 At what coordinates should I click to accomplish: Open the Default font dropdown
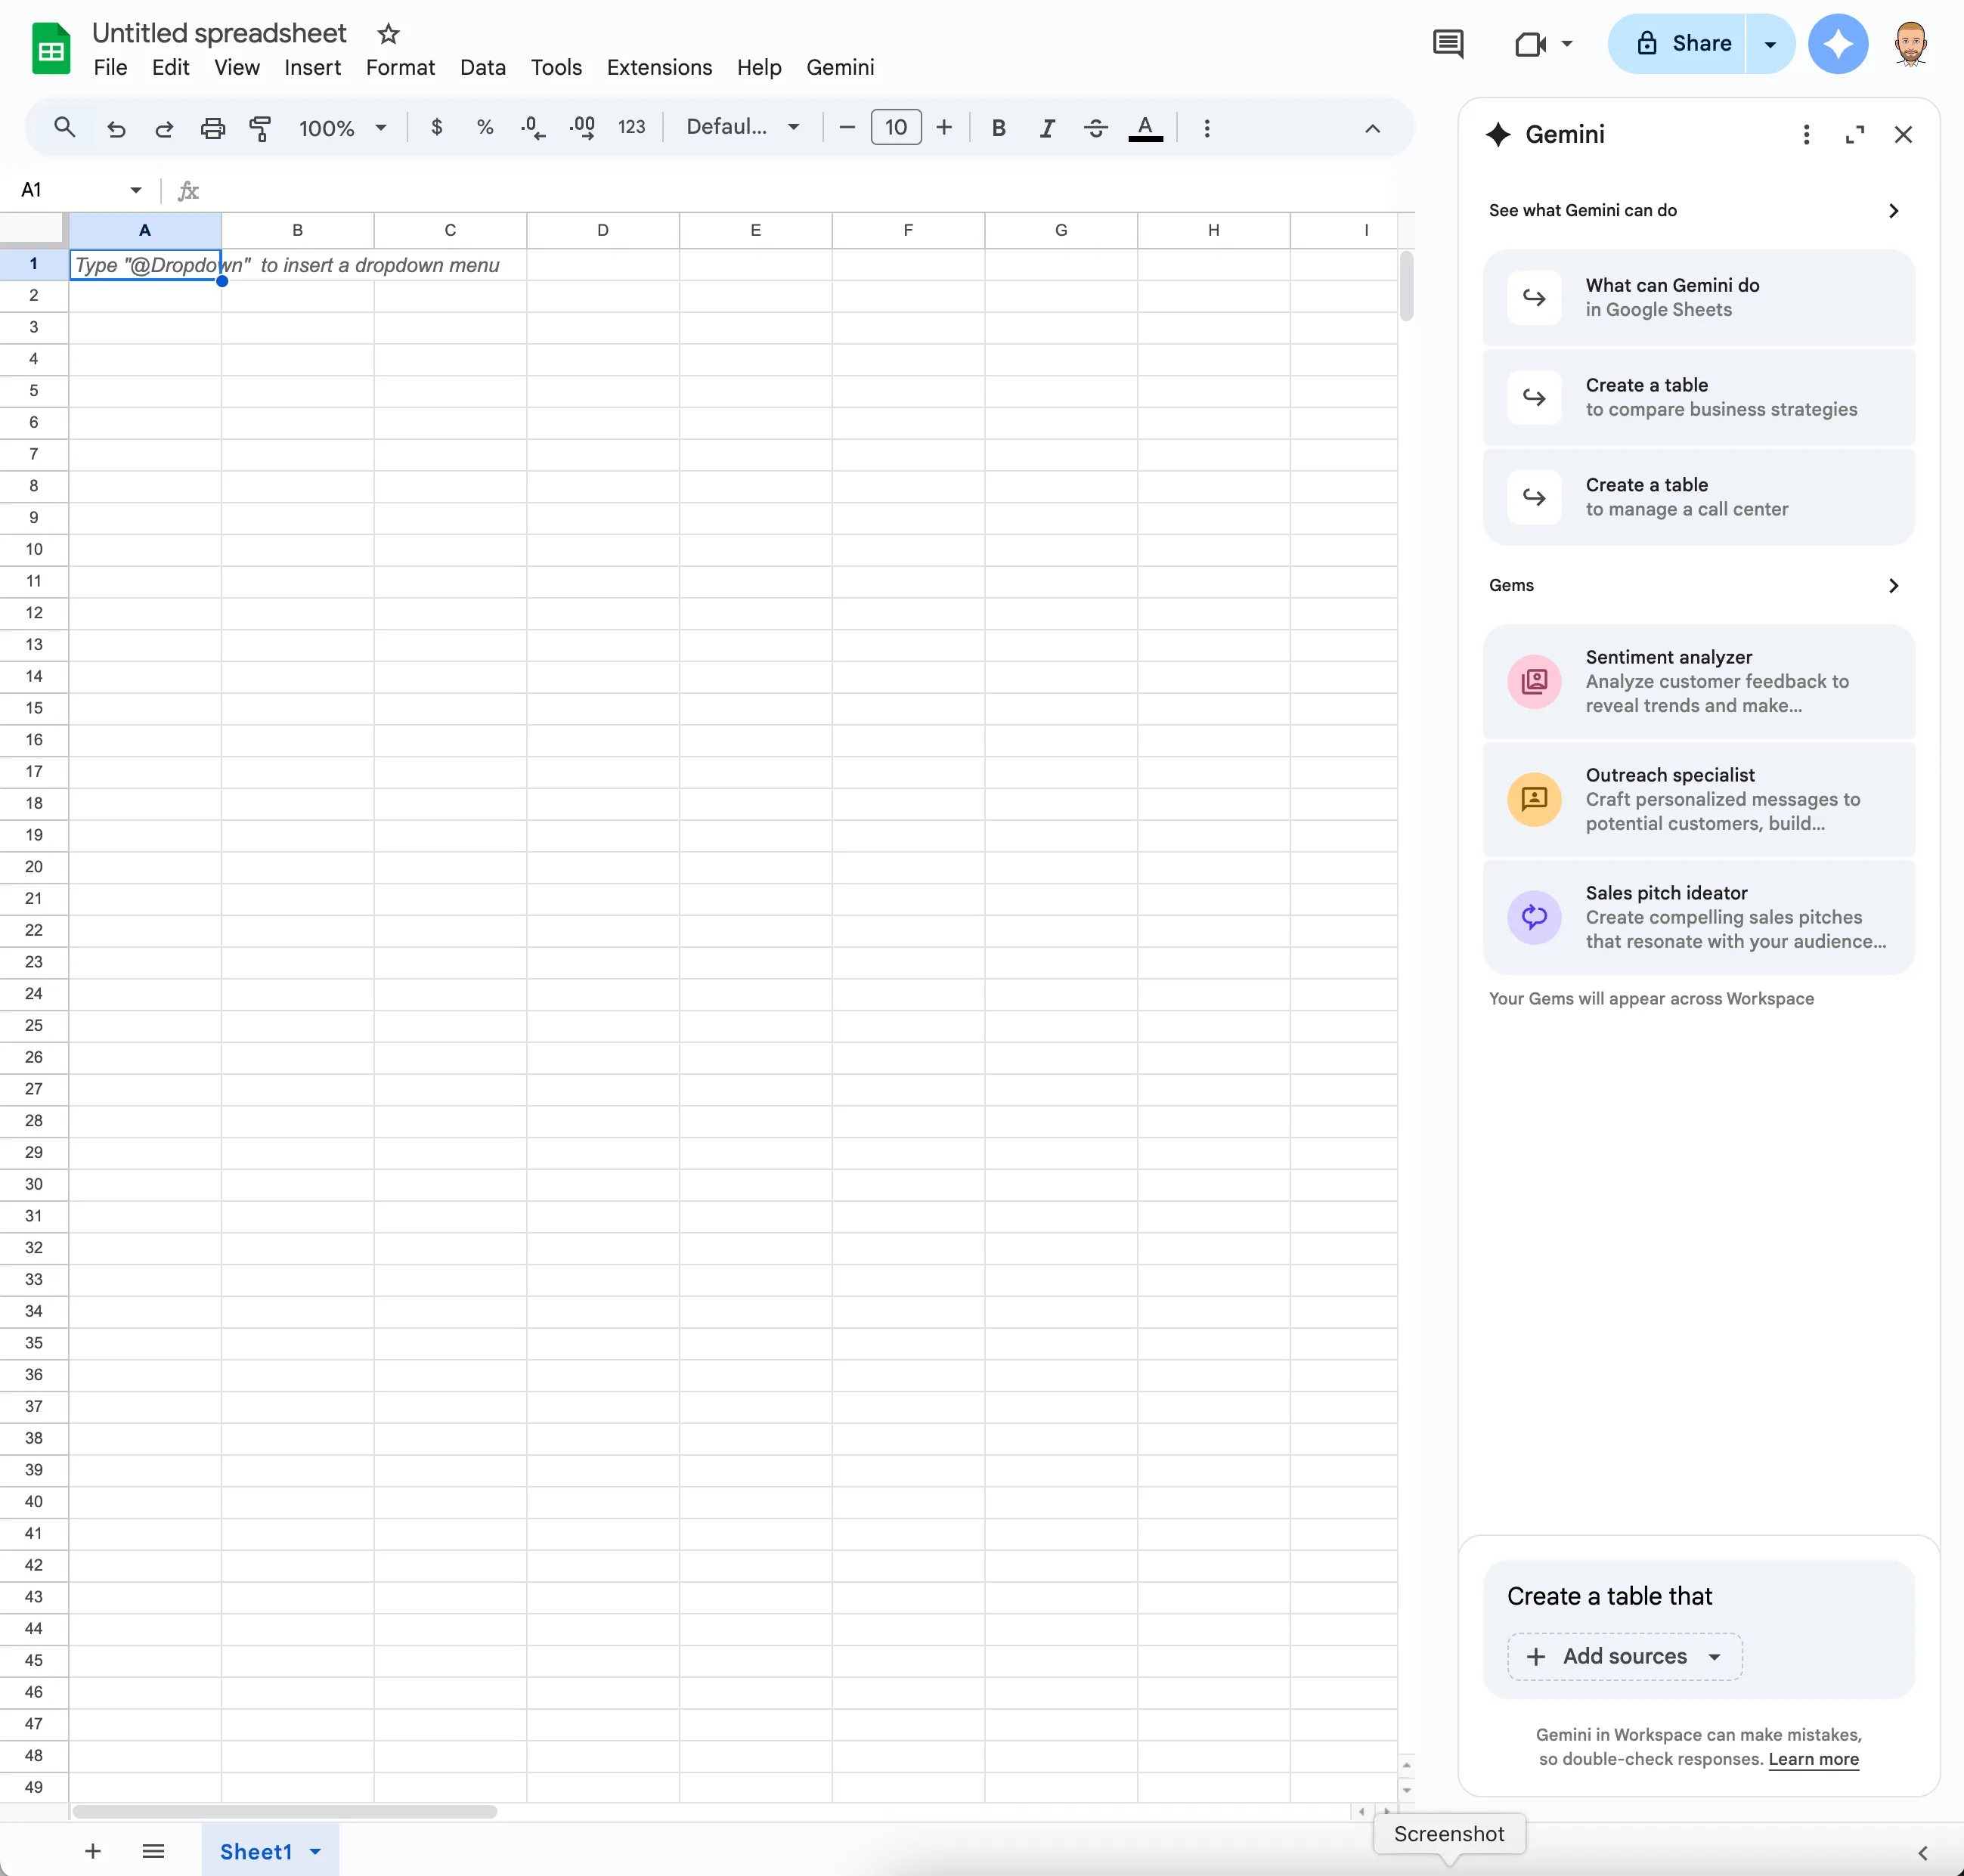click(742, 128)
